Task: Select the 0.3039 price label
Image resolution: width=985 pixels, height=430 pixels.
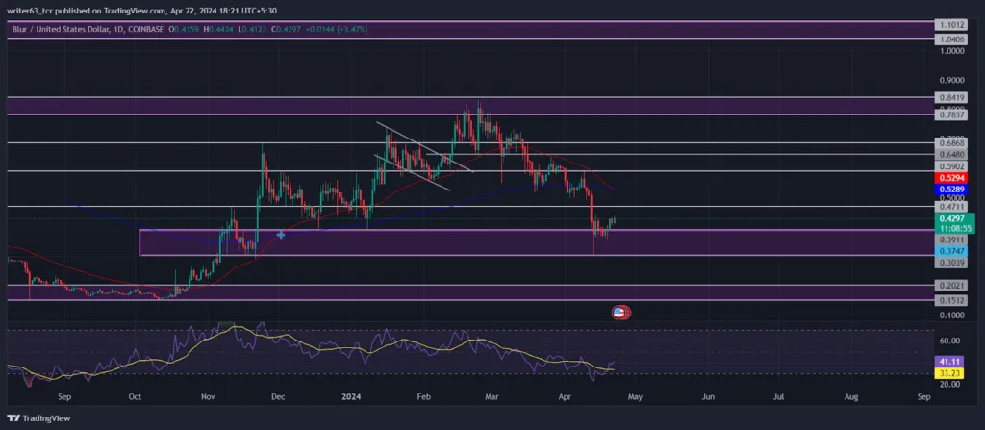Action: [x=949, y=262]
